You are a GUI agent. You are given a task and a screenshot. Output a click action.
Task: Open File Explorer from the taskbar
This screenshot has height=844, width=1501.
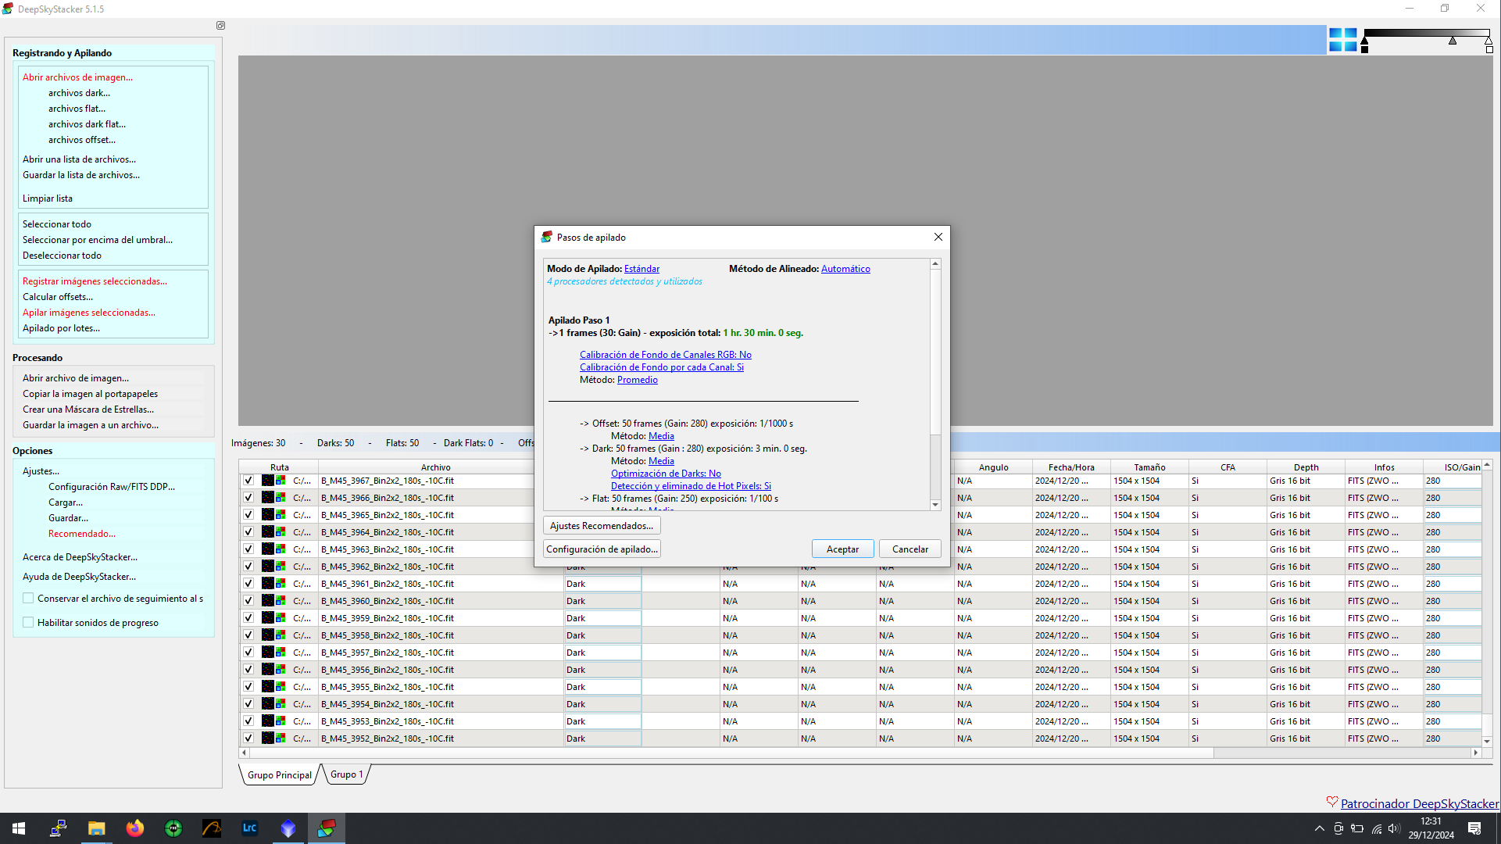click(x=96, y=828)
